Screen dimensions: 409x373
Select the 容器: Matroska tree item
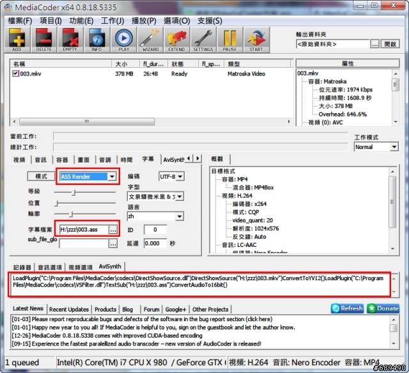click(327, 81)
